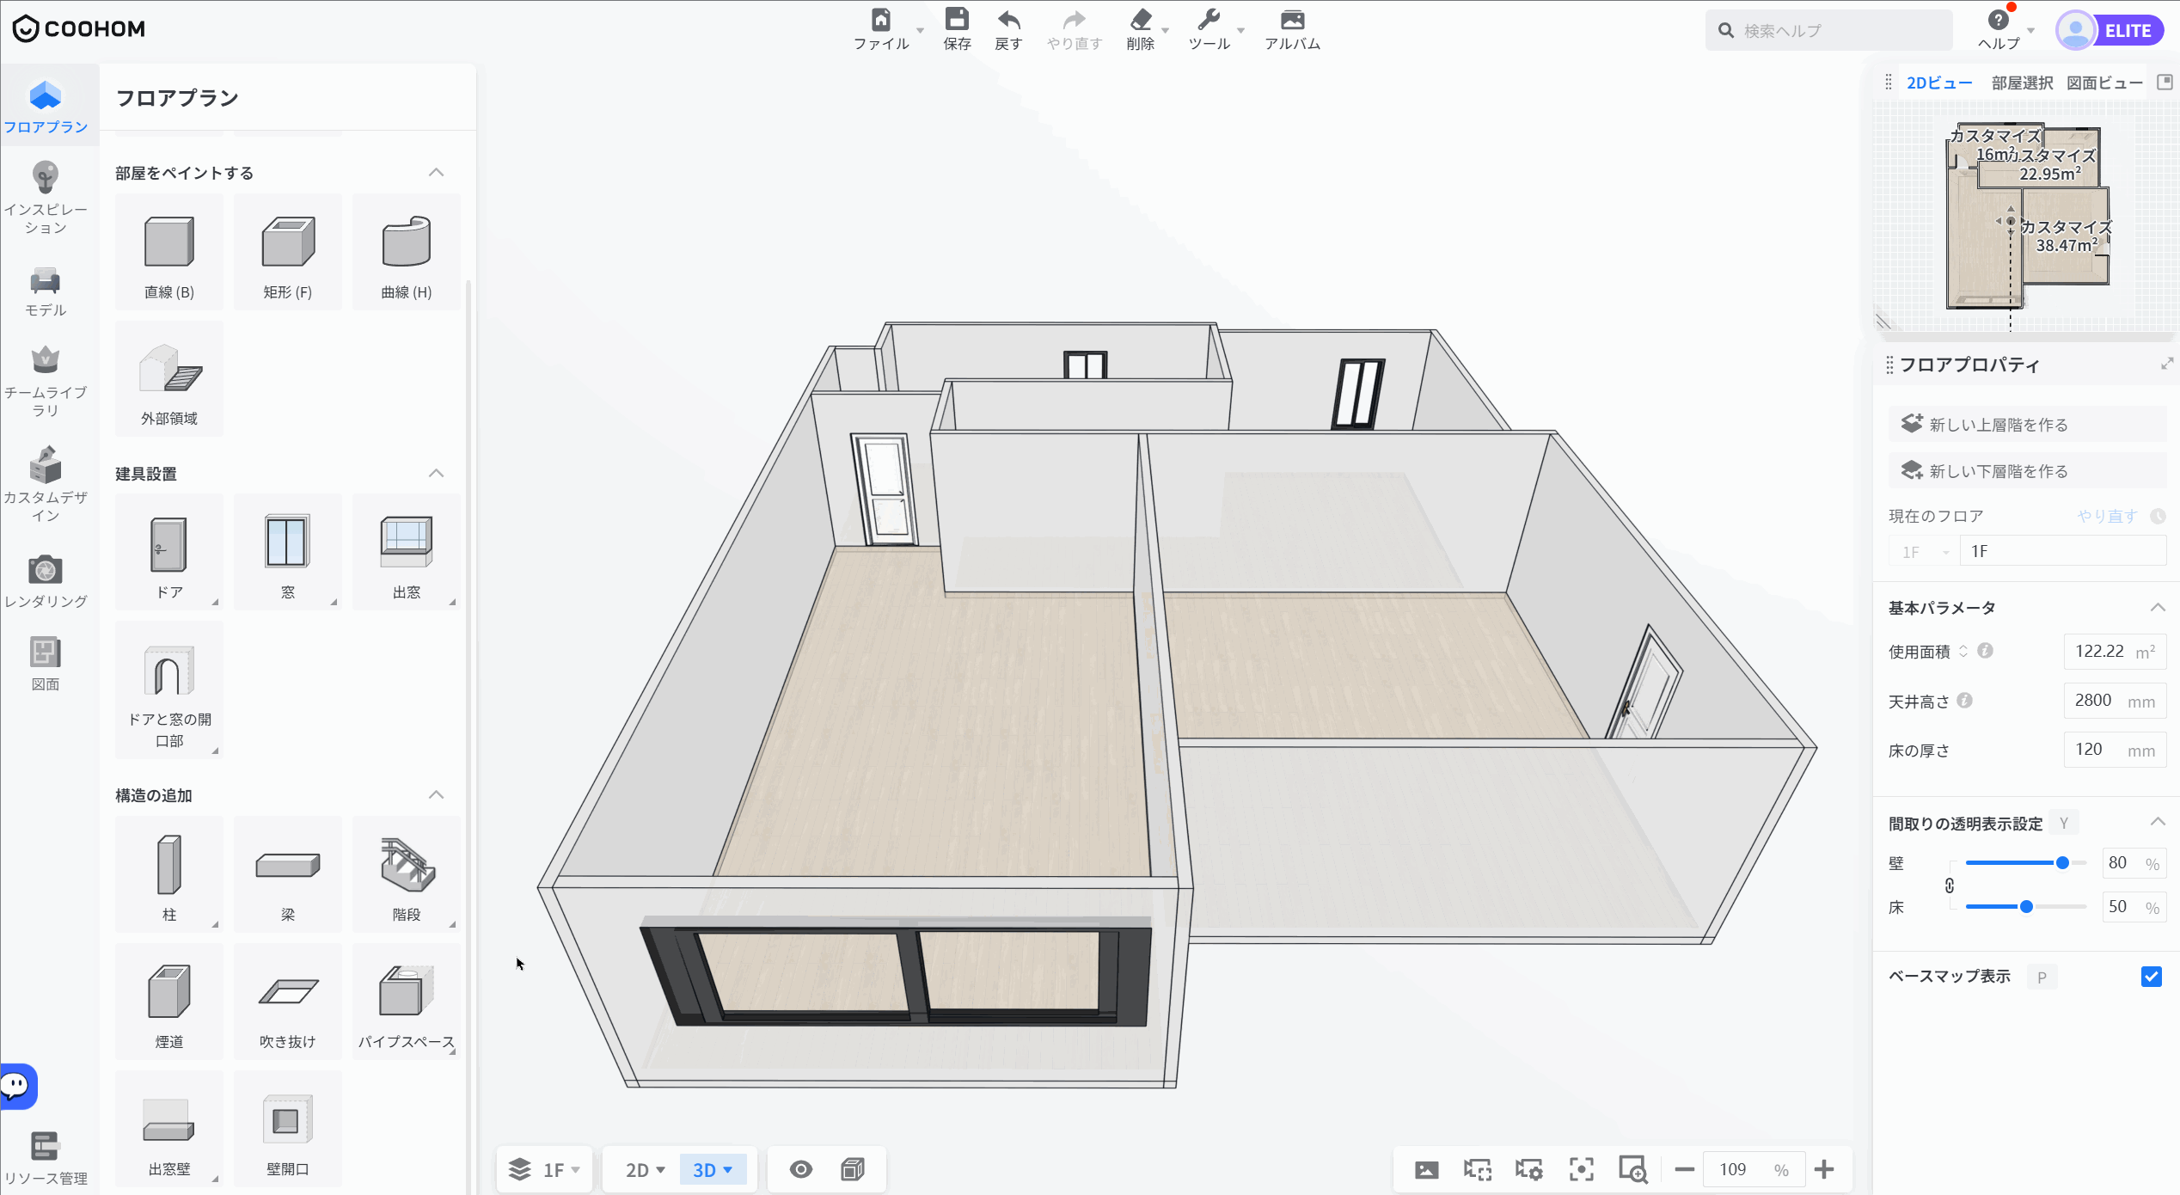Select the 直線 (B) straight wall tool
The image size is (2180, 1195).
[169, 252]
